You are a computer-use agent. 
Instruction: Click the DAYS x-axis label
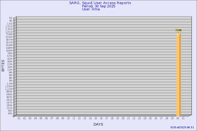coord(98,124)
